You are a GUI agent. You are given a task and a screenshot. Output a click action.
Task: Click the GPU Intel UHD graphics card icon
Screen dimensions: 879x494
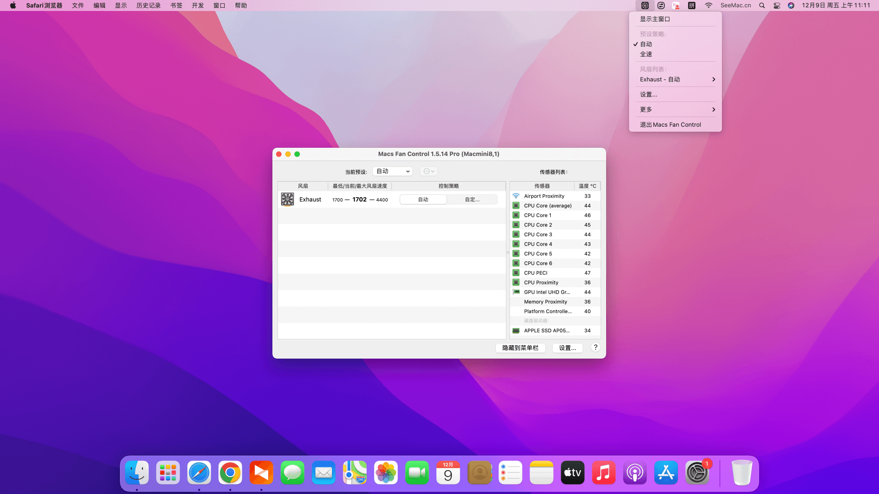[x=516, y=292]
